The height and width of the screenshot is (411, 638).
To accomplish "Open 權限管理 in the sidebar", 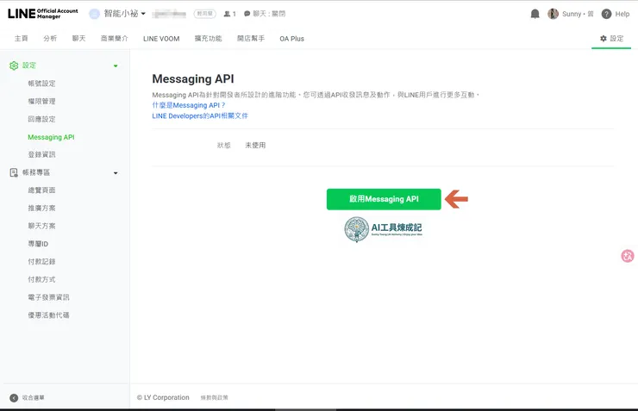I will 41,101.
